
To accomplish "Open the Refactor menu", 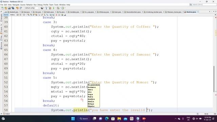I will (x=29, y=5).
